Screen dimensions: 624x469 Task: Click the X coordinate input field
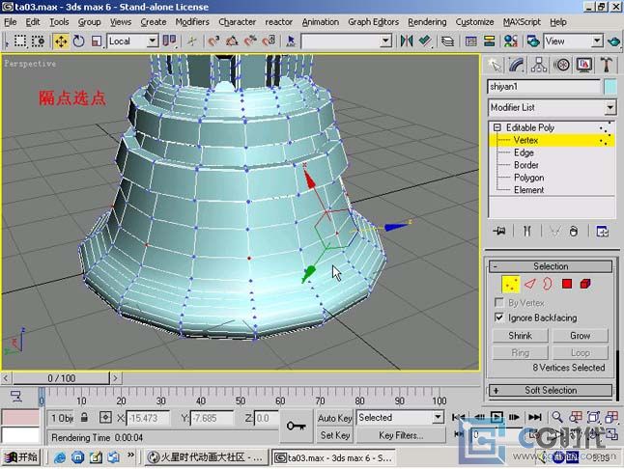(148, 418)
